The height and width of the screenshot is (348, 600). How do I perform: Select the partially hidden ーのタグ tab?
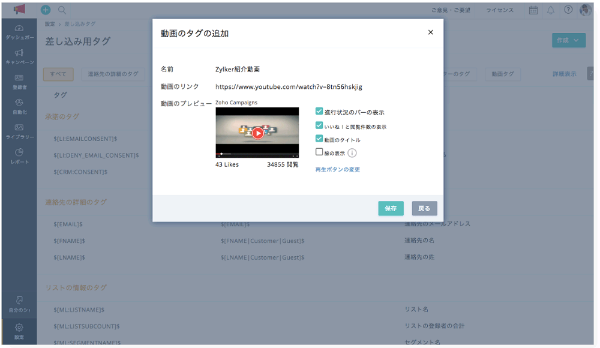(460, 74)
